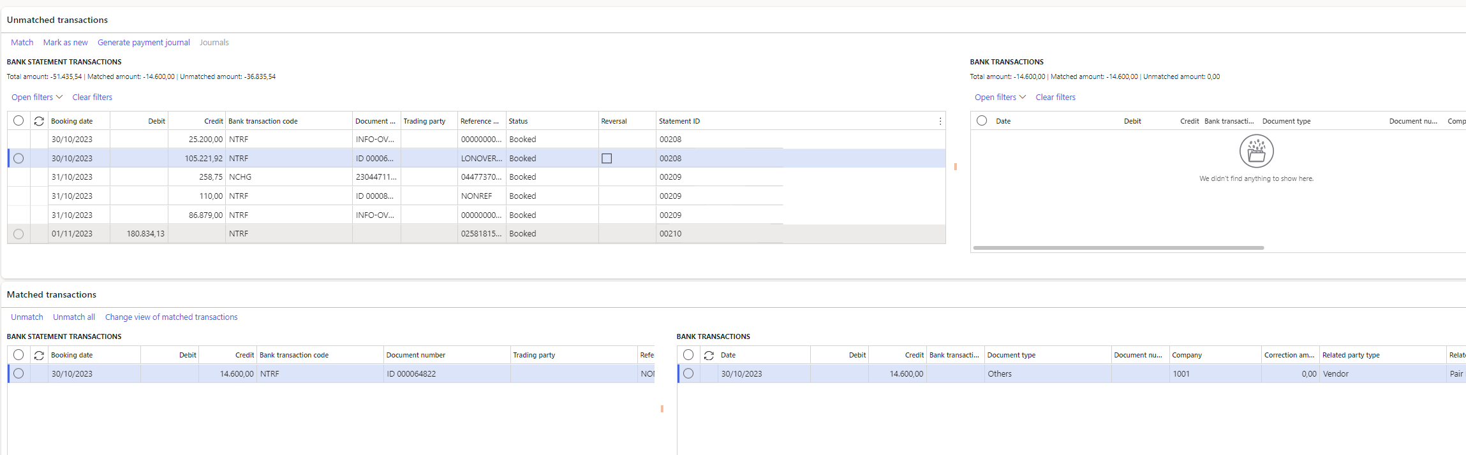
Task: Expand Open filters for bank transactions
Action: click(1000, 97)
